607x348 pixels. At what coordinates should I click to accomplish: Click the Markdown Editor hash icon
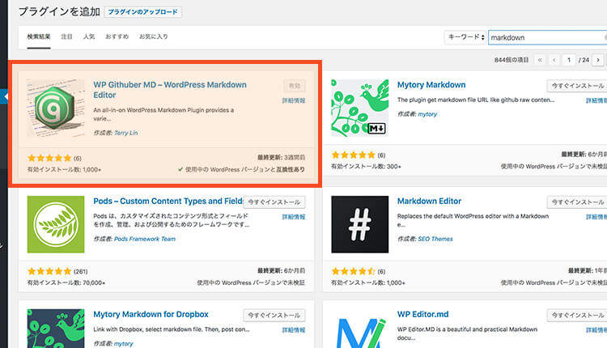(359, 223)
